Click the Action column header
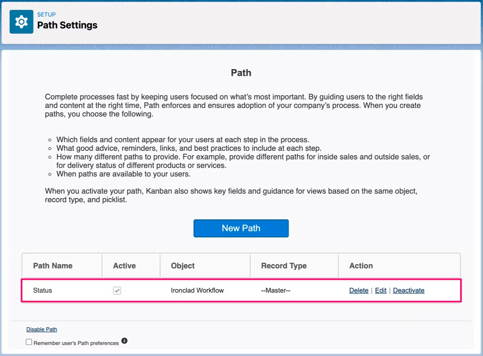483x356 pixels. click(x=361, y=266)
